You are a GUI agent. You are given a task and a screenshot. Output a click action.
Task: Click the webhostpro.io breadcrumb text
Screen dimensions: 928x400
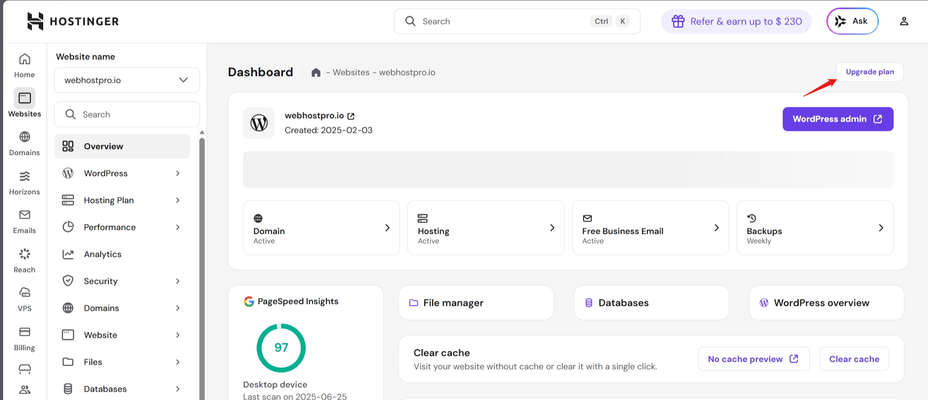[407, 73]
